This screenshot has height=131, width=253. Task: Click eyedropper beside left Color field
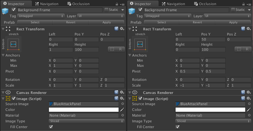coord(122,110)
